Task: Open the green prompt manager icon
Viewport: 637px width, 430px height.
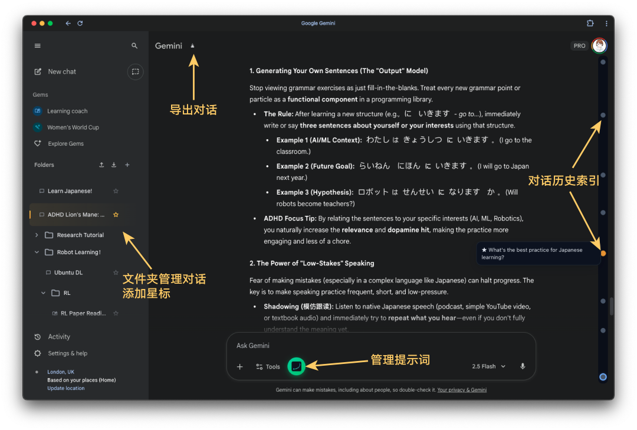Action: coord(297,367)
